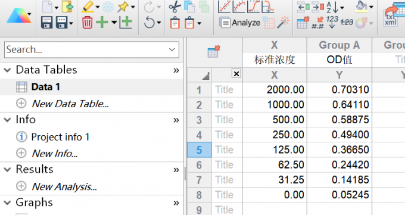Open the Save As dropdown arrow
Viewport: 405px width, 215px height.
(71, 23)
